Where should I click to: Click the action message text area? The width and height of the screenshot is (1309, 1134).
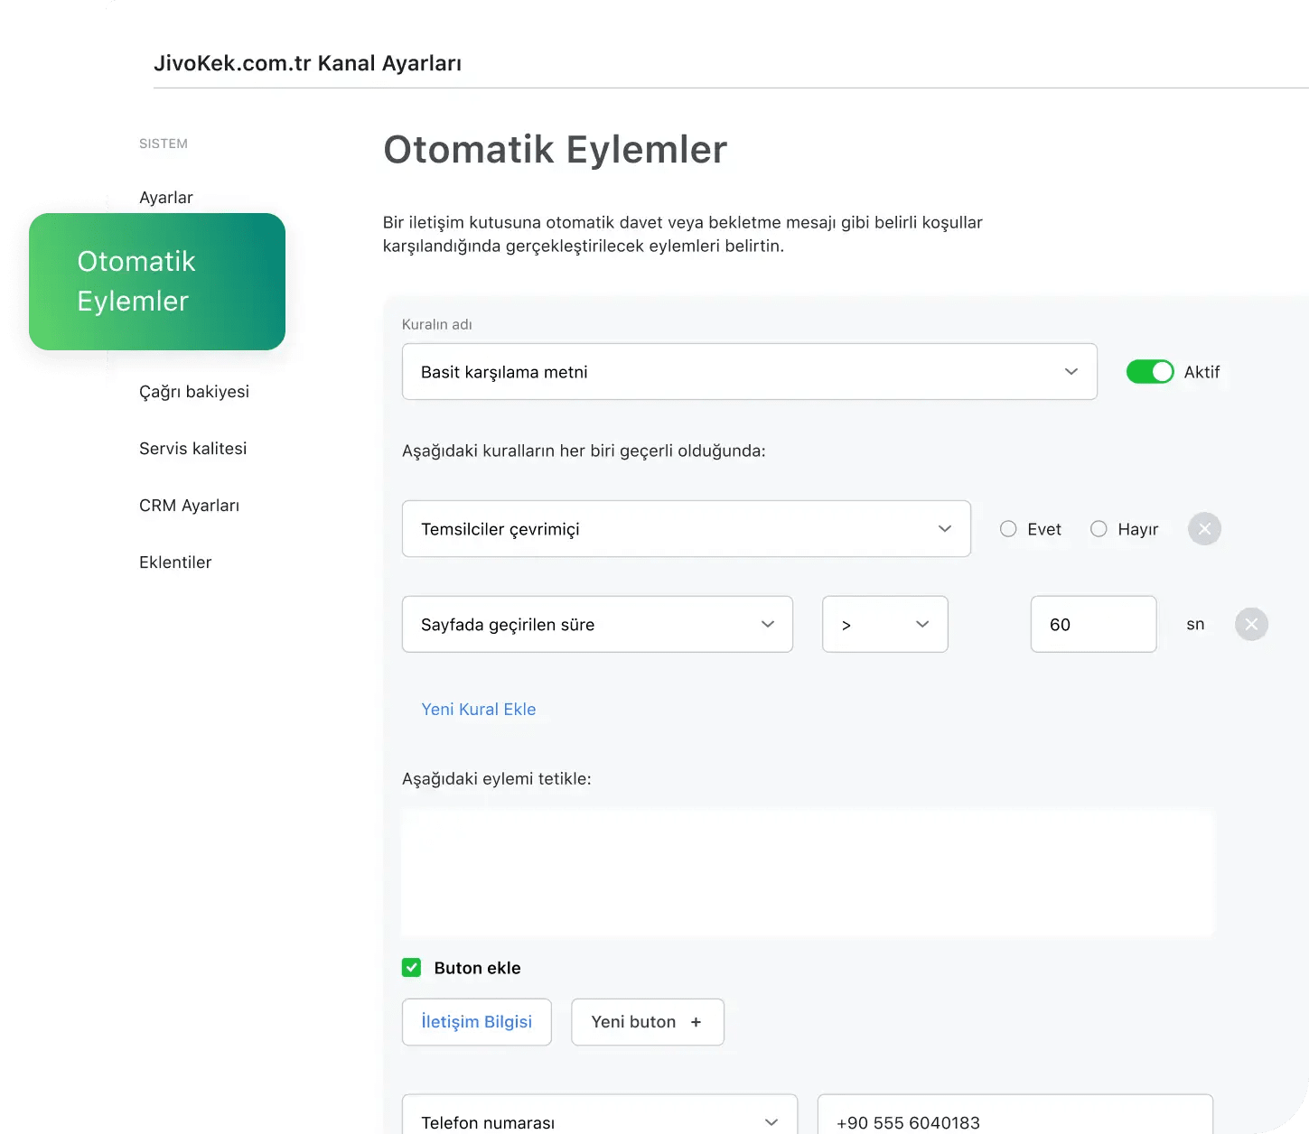tap(809, 873)
